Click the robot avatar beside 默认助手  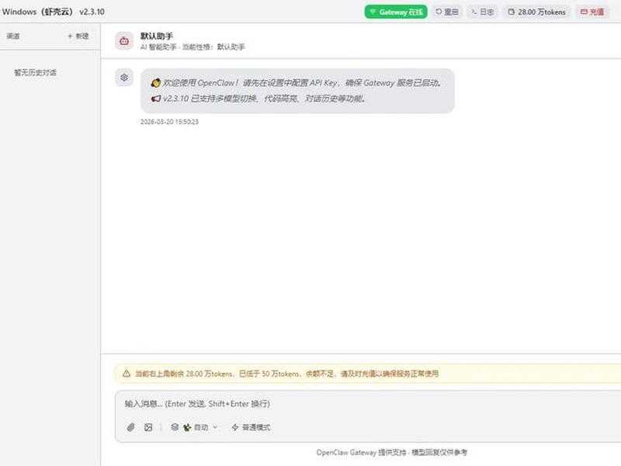[x=124, y=41]
